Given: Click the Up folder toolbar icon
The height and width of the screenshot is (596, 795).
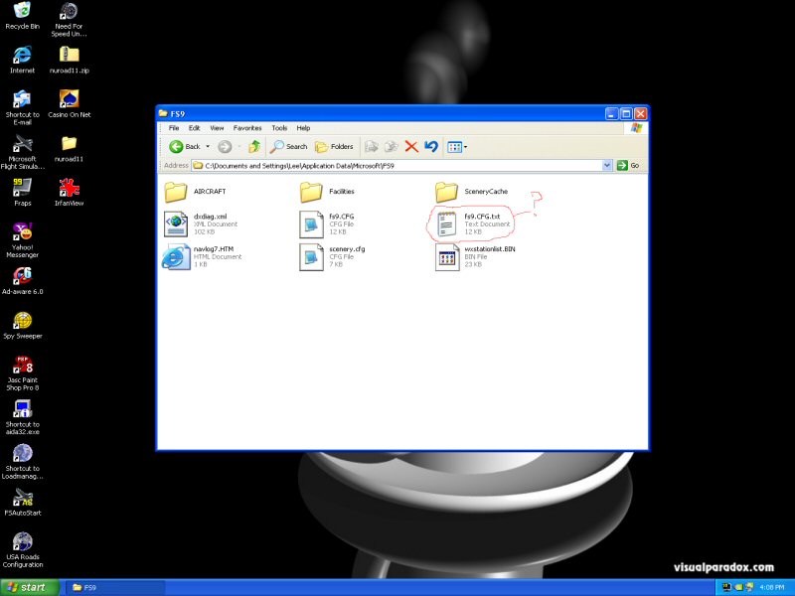Looking at the screenshot, I should tap(254, 146).
